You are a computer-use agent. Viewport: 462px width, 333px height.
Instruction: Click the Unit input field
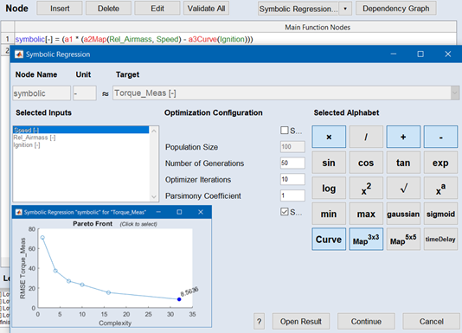tap(85, 93)
